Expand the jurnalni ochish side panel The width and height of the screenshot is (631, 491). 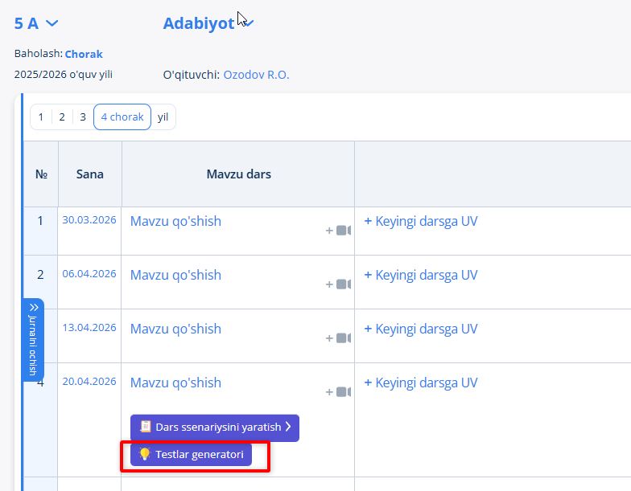coord(33,339)
